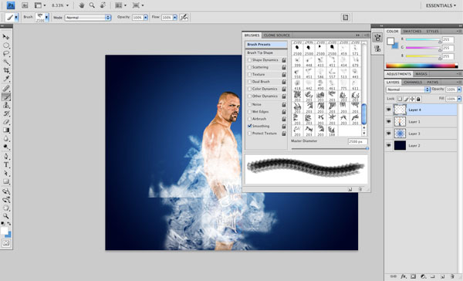Open the Brush preset picker arrow
This screenshot has height=281, width=463.
point(46,18)
